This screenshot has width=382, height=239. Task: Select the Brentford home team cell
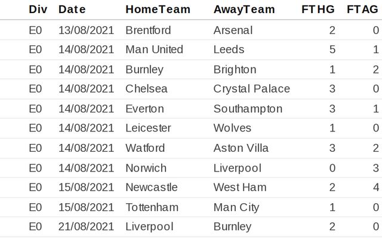148,30
